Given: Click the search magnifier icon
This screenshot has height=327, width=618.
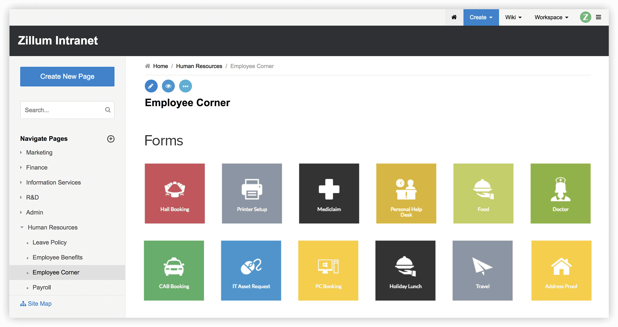Looking at the screenshot, I should pos(108,110).
